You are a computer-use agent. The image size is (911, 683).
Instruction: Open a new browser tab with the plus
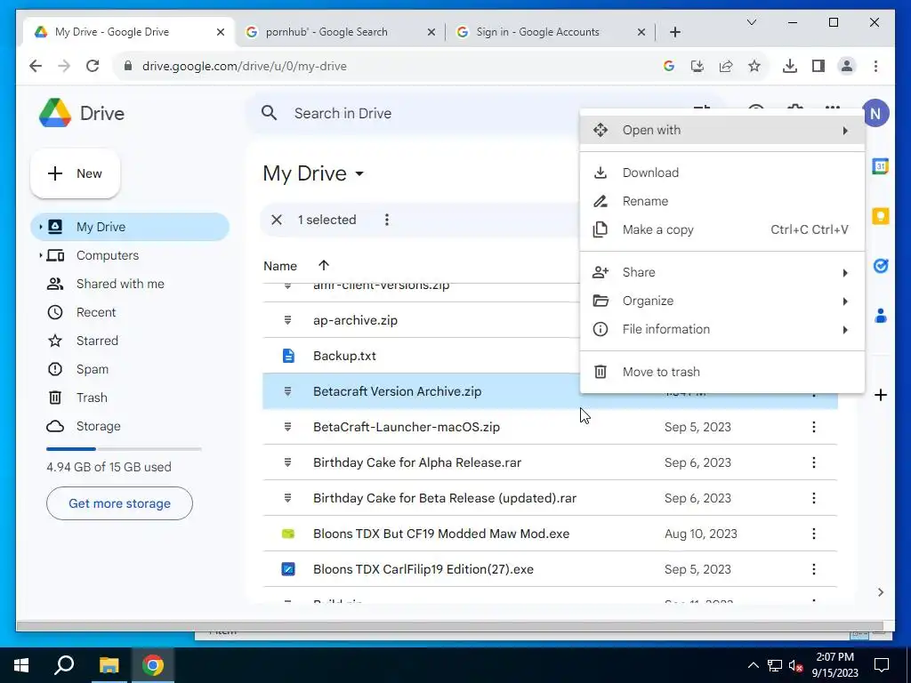[674, 32]
